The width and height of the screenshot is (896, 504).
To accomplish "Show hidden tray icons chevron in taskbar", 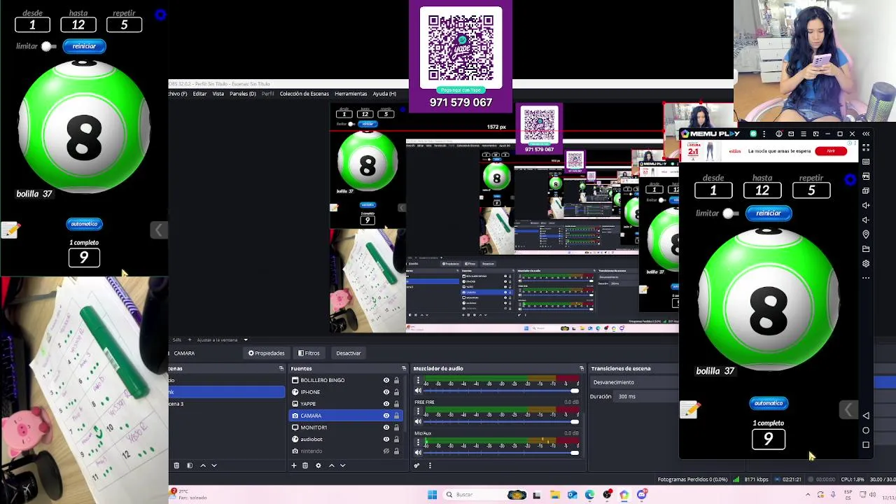I will 808,495.
